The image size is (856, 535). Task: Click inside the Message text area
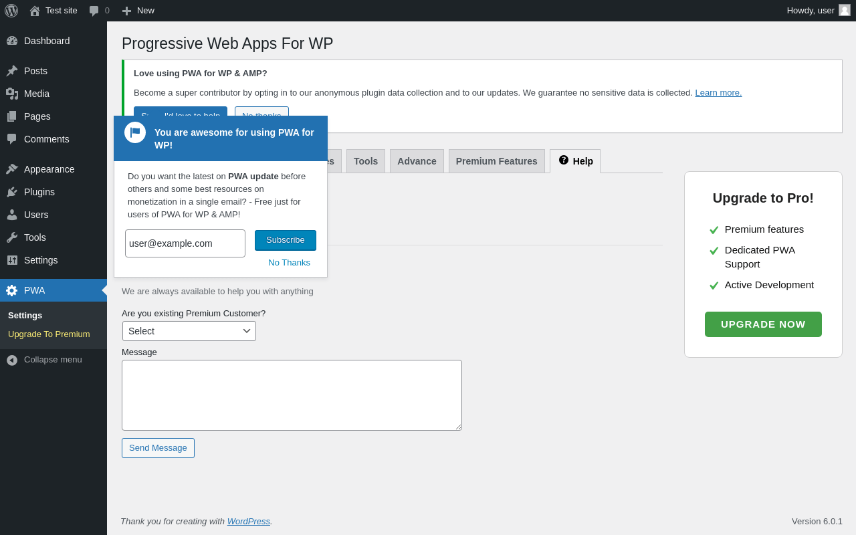(292, 395)
